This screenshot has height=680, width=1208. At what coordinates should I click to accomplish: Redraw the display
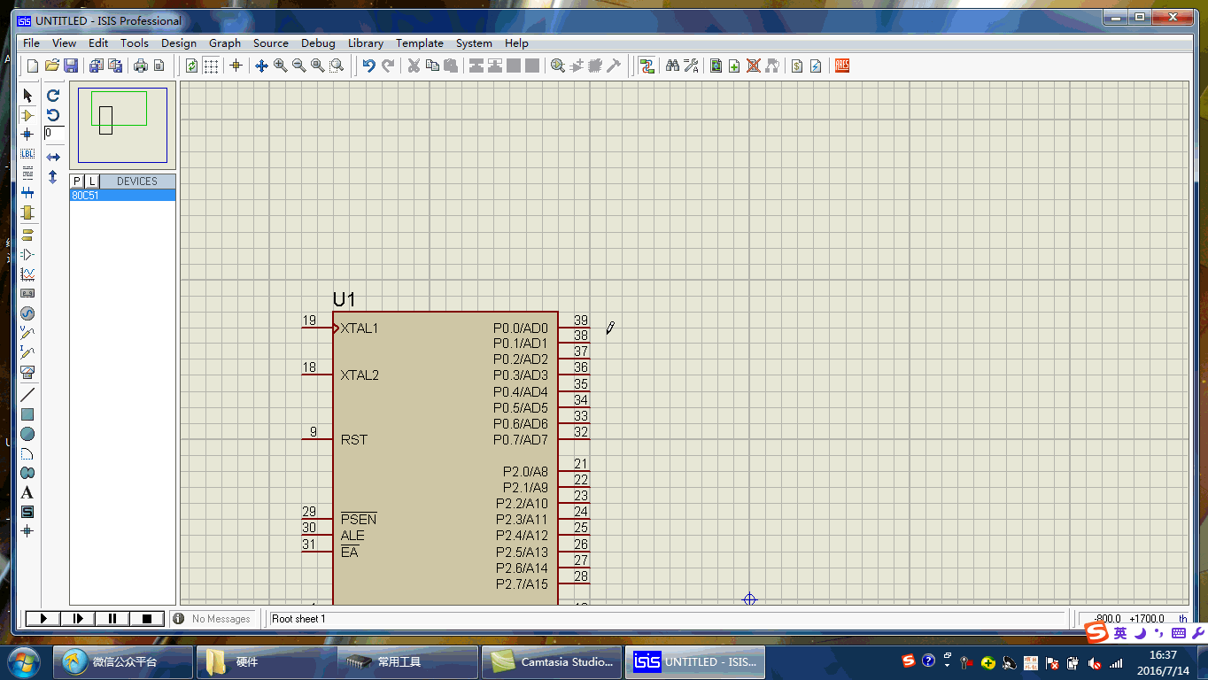pyautogui.click(x=191, y=66)
